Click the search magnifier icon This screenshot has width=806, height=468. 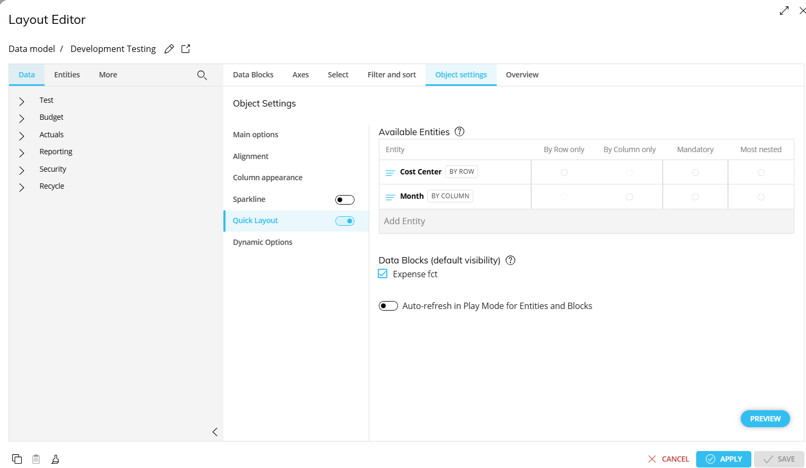(x=202, y=75)
